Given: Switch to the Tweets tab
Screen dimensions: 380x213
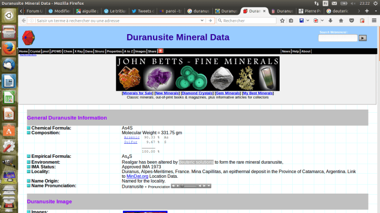Looking at the screenshot, I should (143, 11).
